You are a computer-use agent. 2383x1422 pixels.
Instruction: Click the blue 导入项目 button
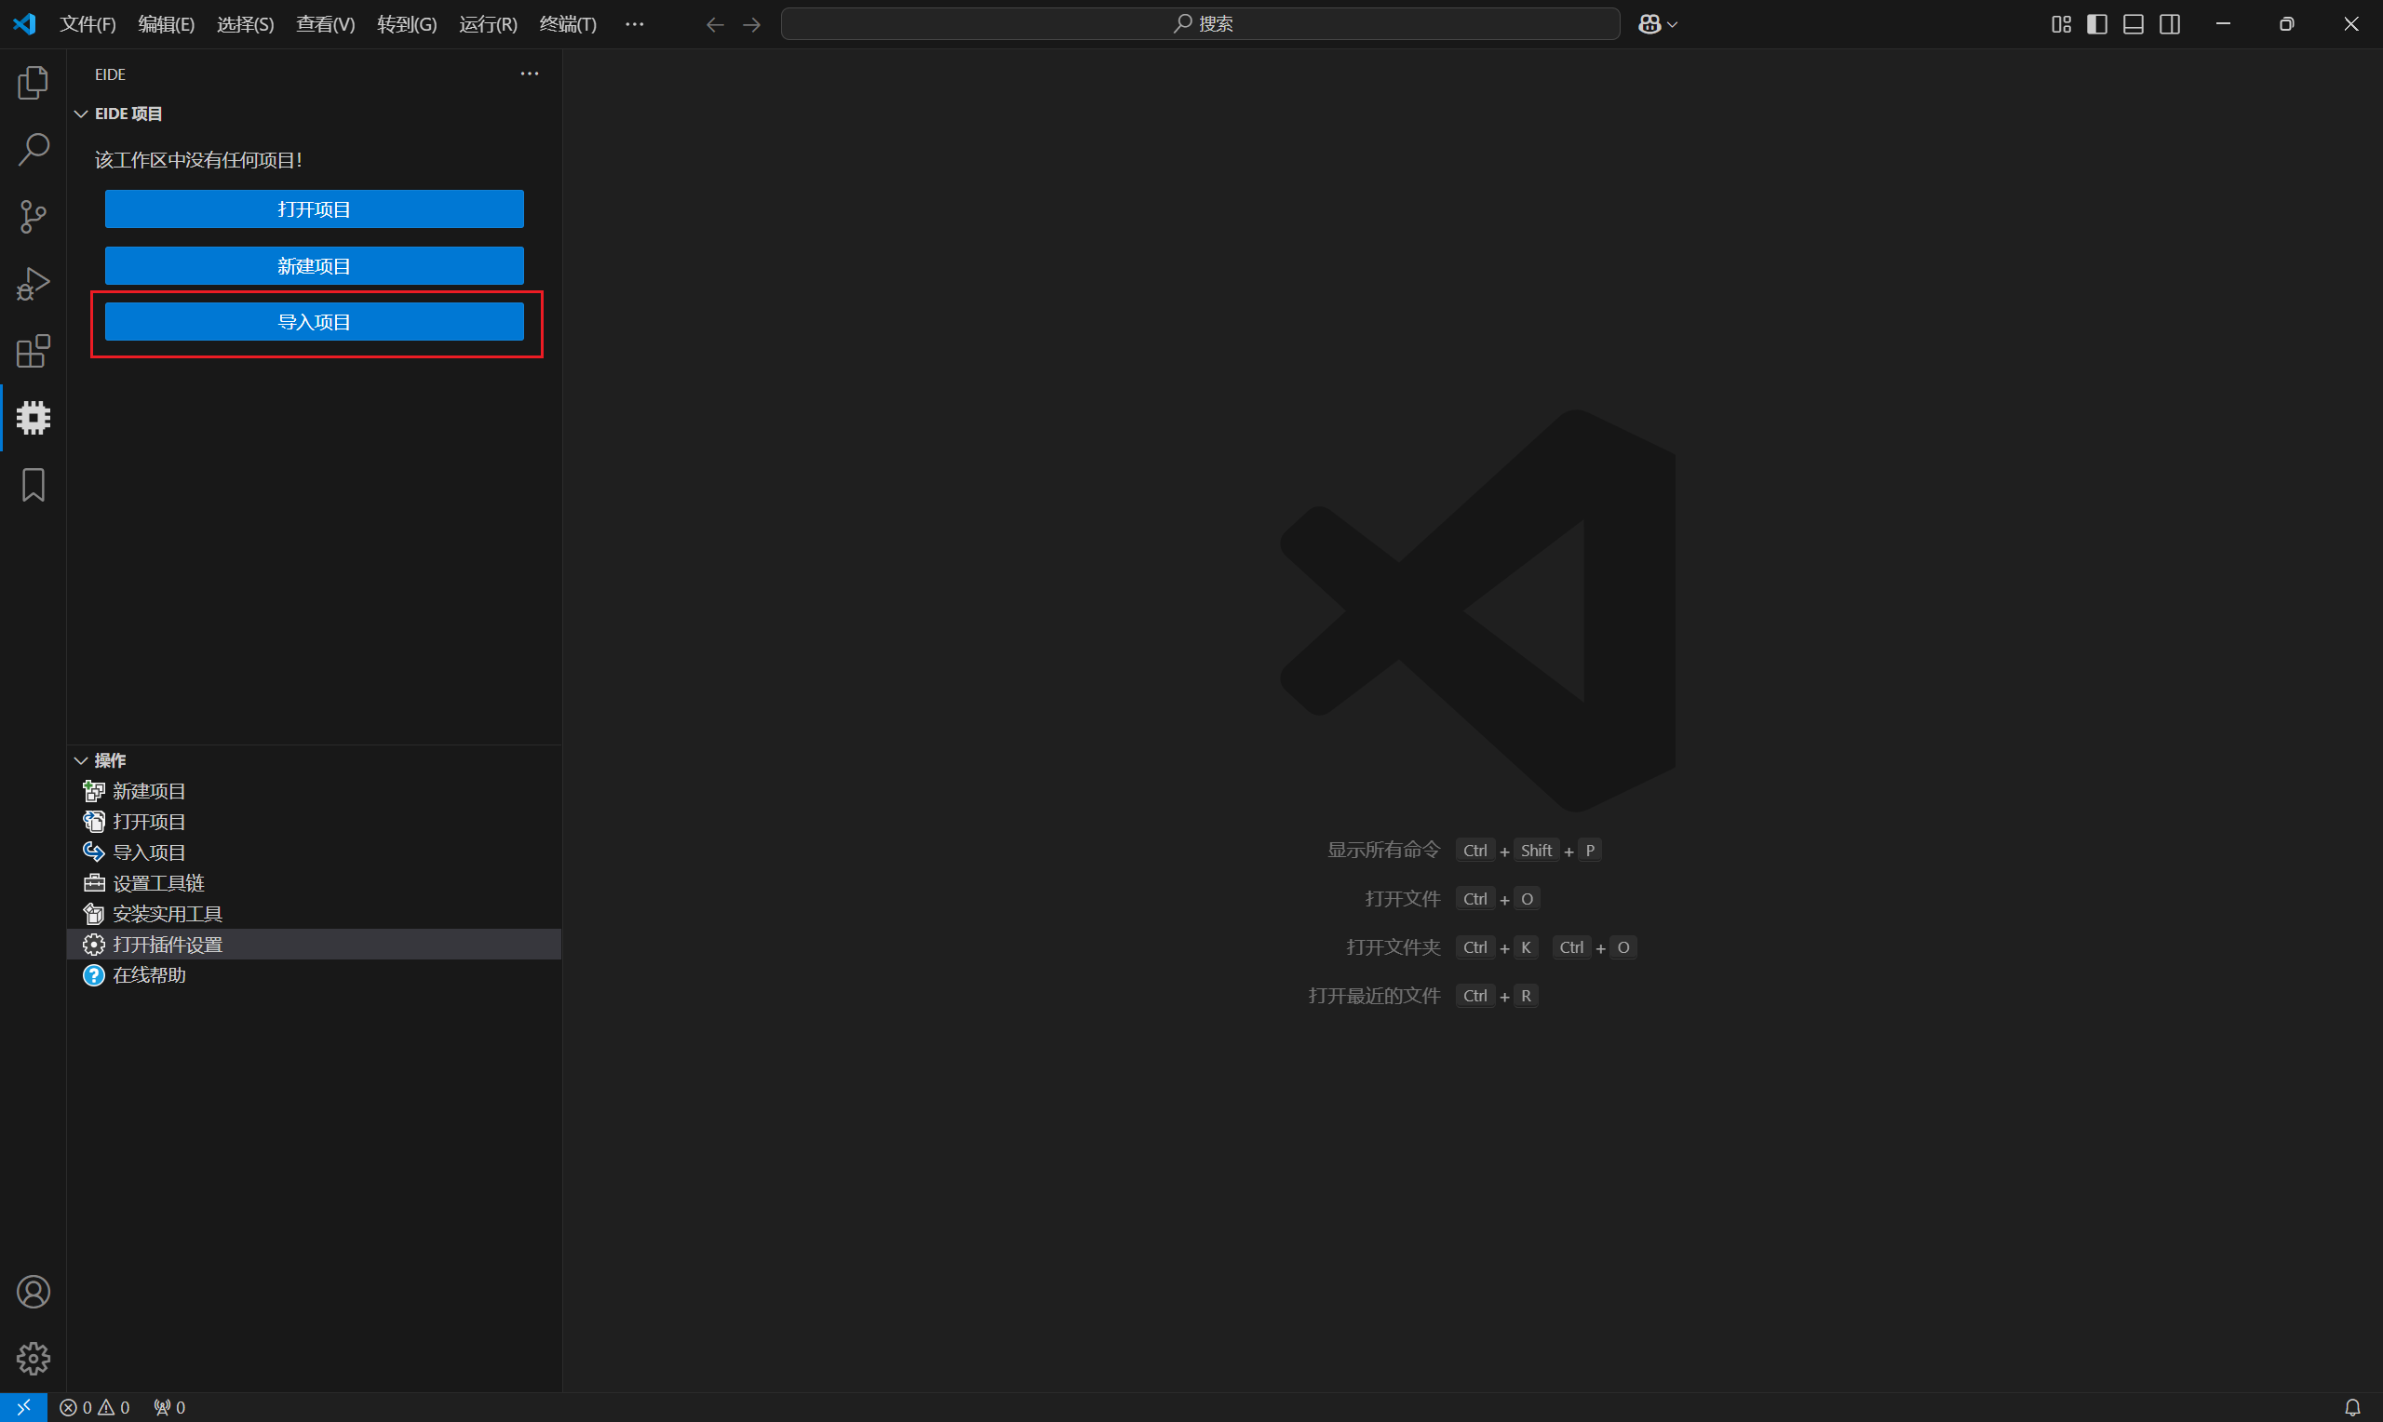[x=315, y=322]
